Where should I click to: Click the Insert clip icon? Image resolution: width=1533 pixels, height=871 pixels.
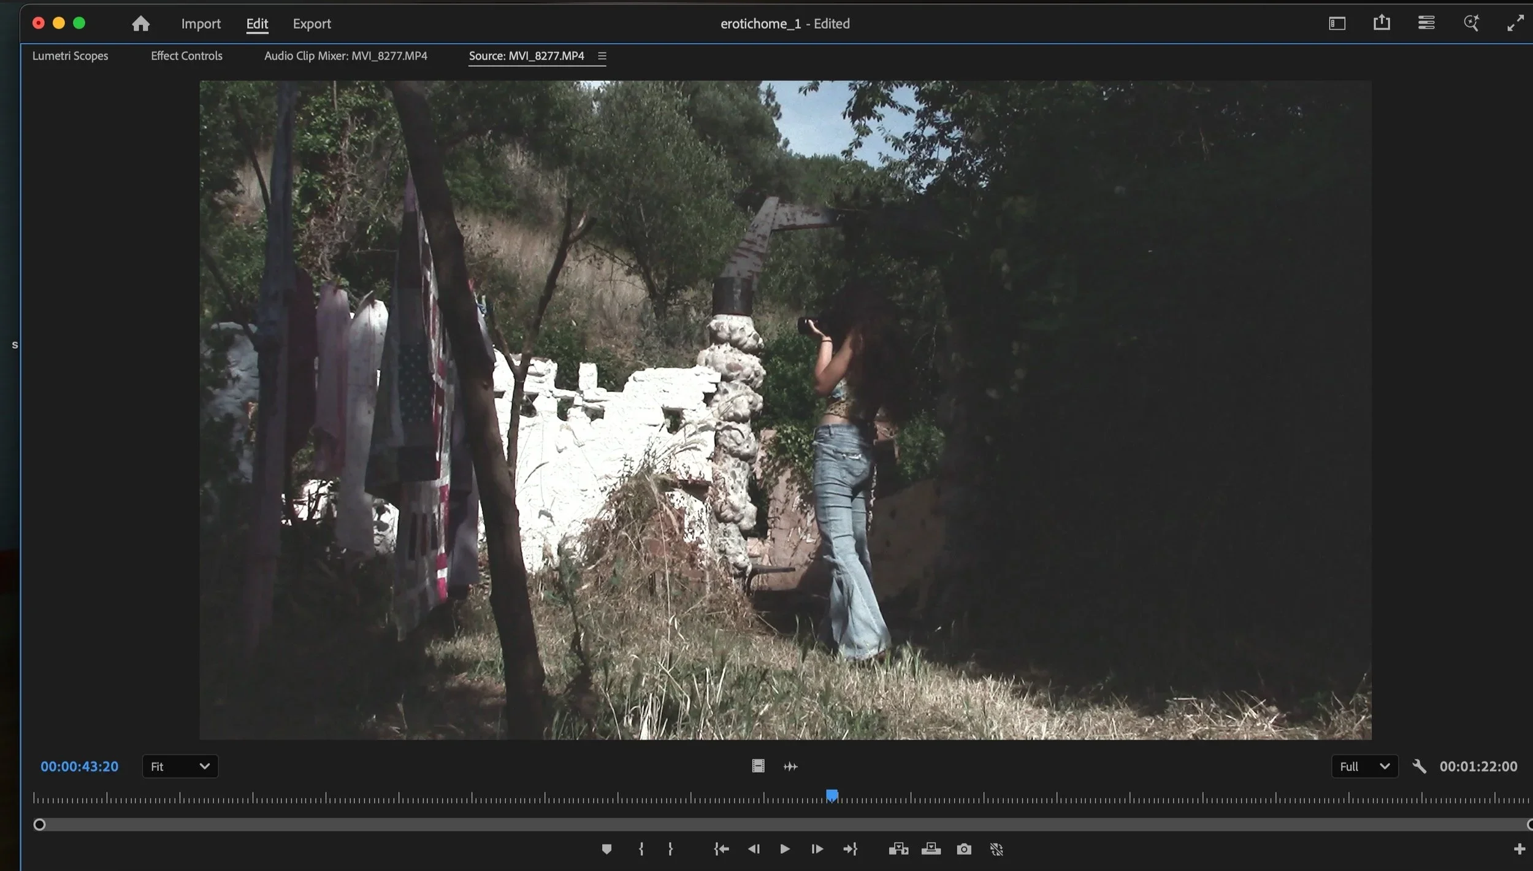[x=898, y=849]
